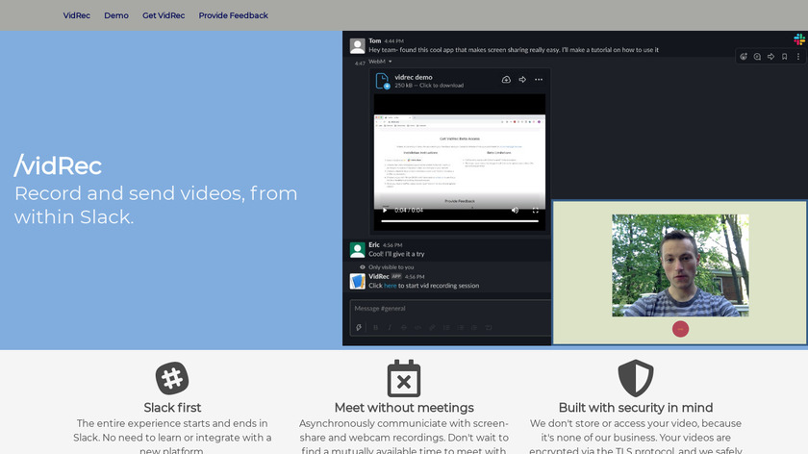Click the video progress bar
The image size is (808, 454).
tap(460, 220)
